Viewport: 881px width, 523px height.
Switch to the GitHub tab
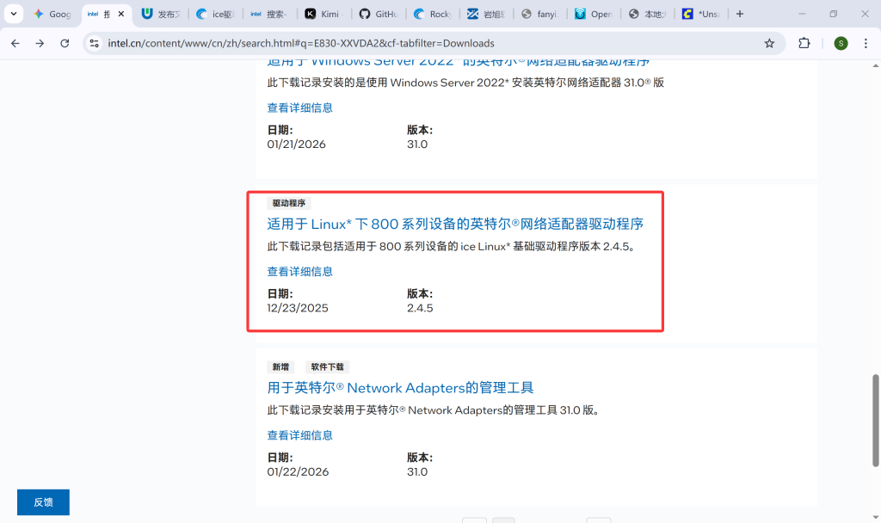pyautogui.click(x=379, y=14)
